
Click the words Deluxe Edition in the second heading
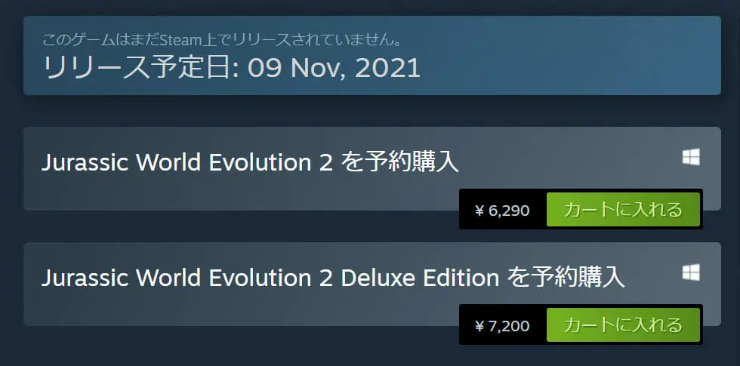(420, 278)
